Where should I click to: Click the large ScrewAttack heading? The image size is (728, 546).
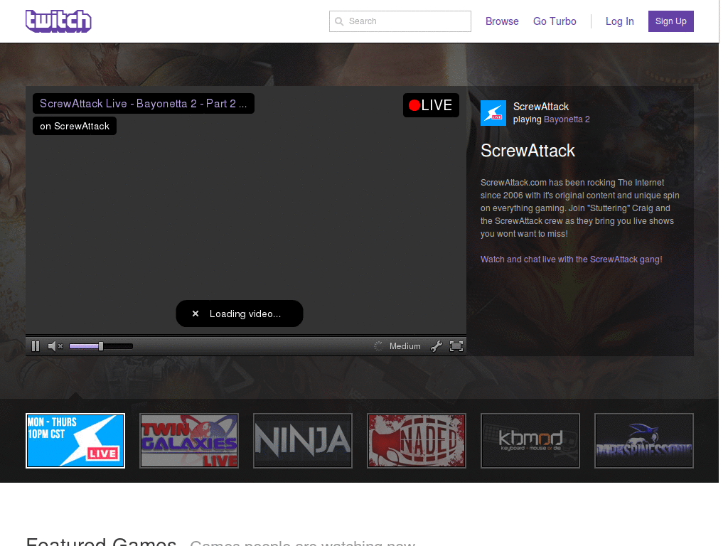coord(528,151)
